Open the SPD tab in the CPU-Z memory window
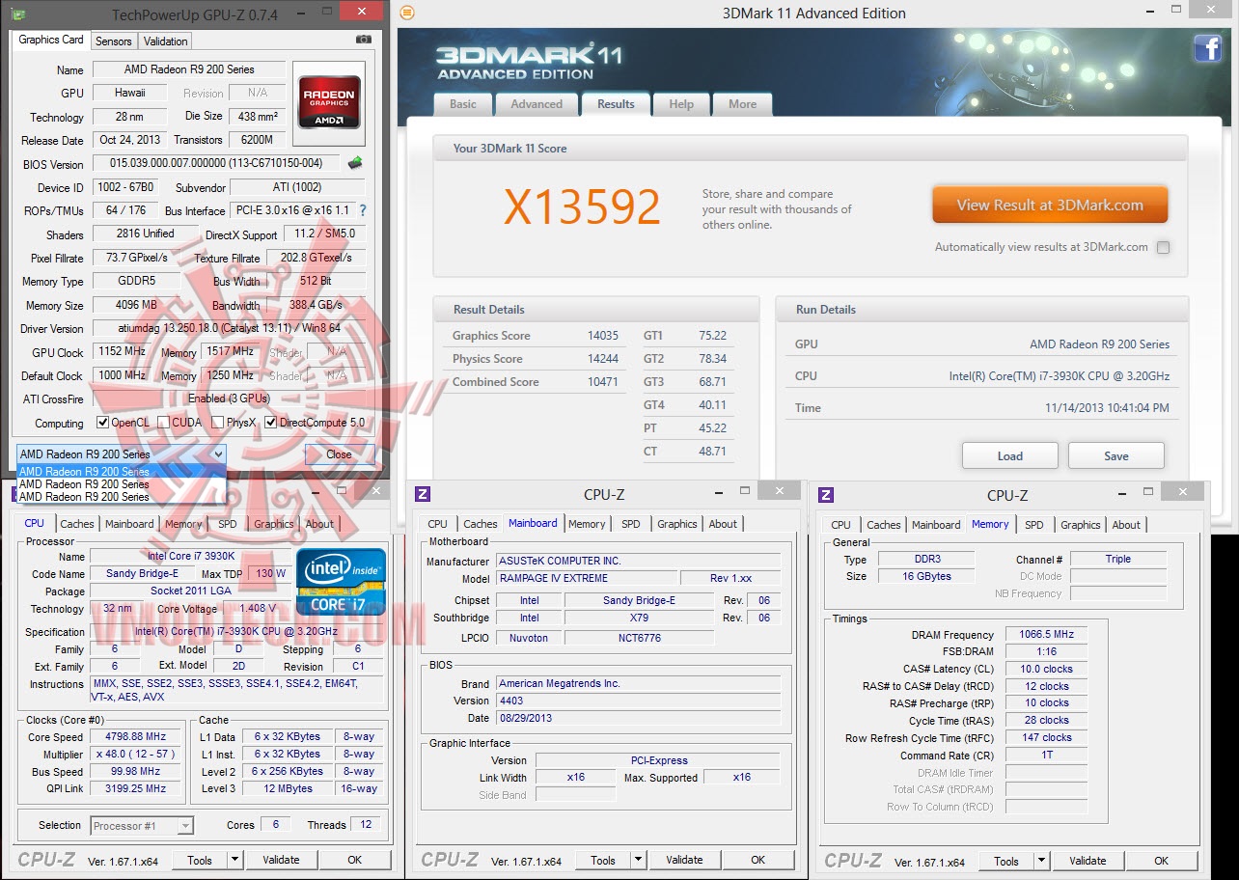This screenshot has width=1239, height=880. (1034, 525)
